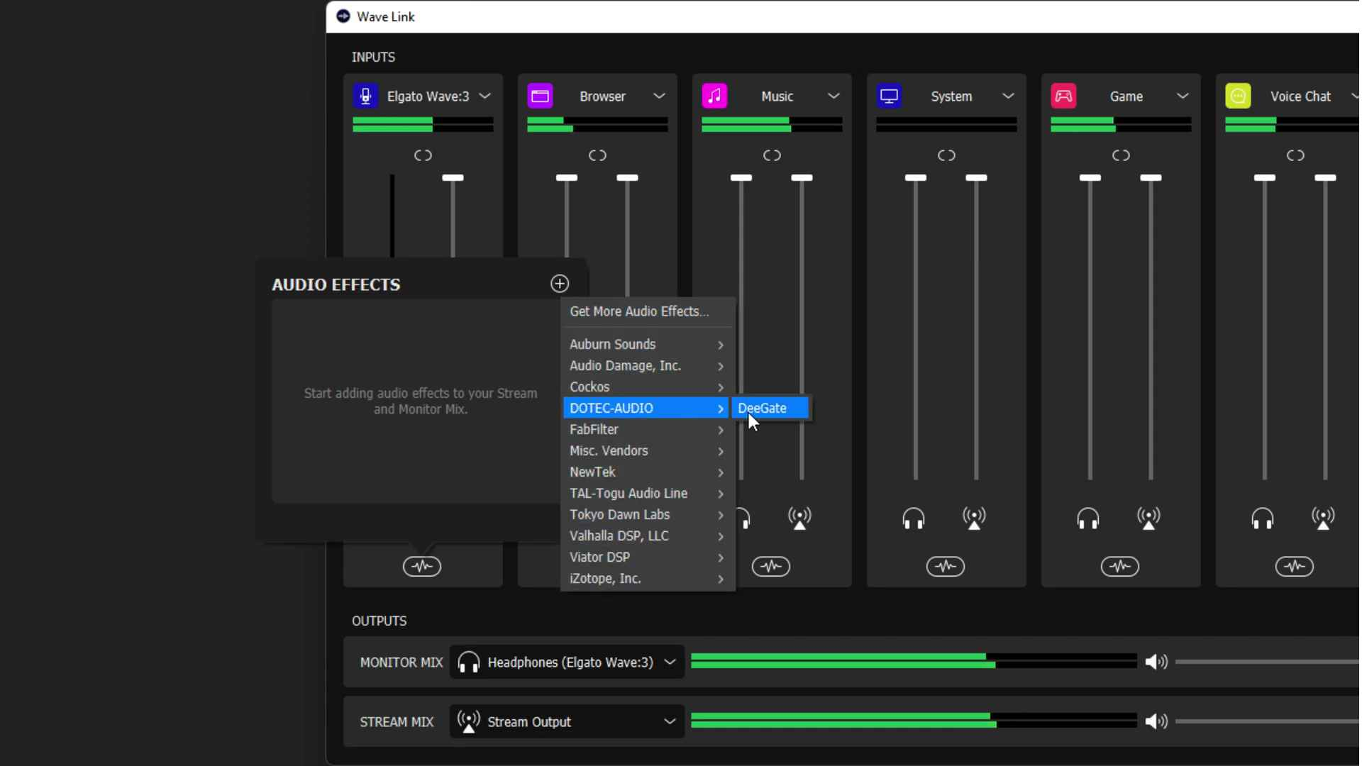This screenshot has height=766, width=1362.
Task: Open Stream Mix Stream Output dropdown
Action: point(567,721)
